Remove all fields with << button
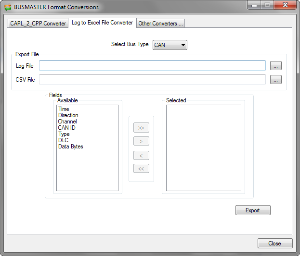Viewport: 300px width, 256px height. click(x=141, y=169)
